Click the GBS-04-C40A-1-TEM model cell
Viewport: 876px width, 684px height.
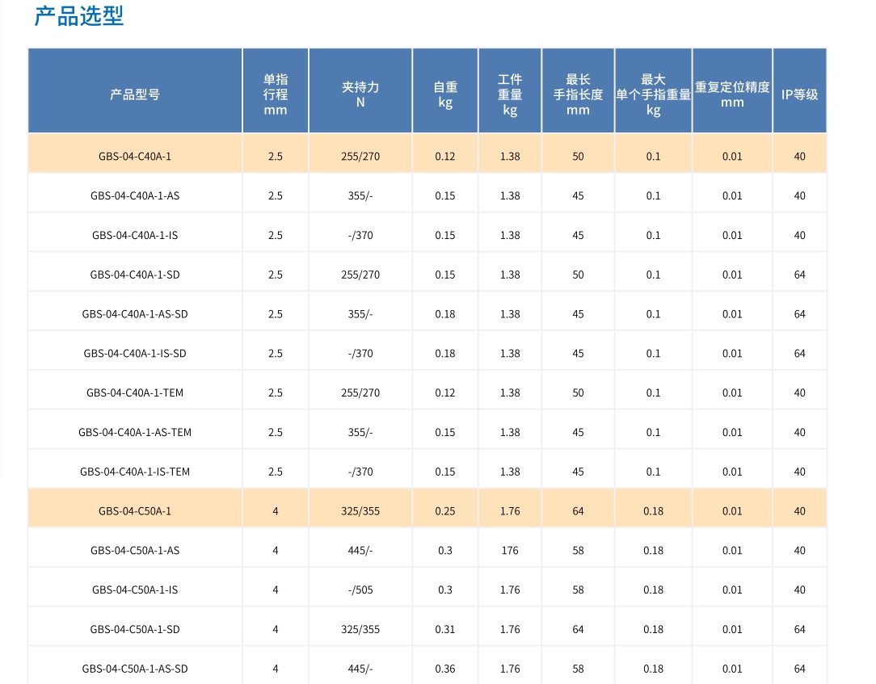[135, 393]
